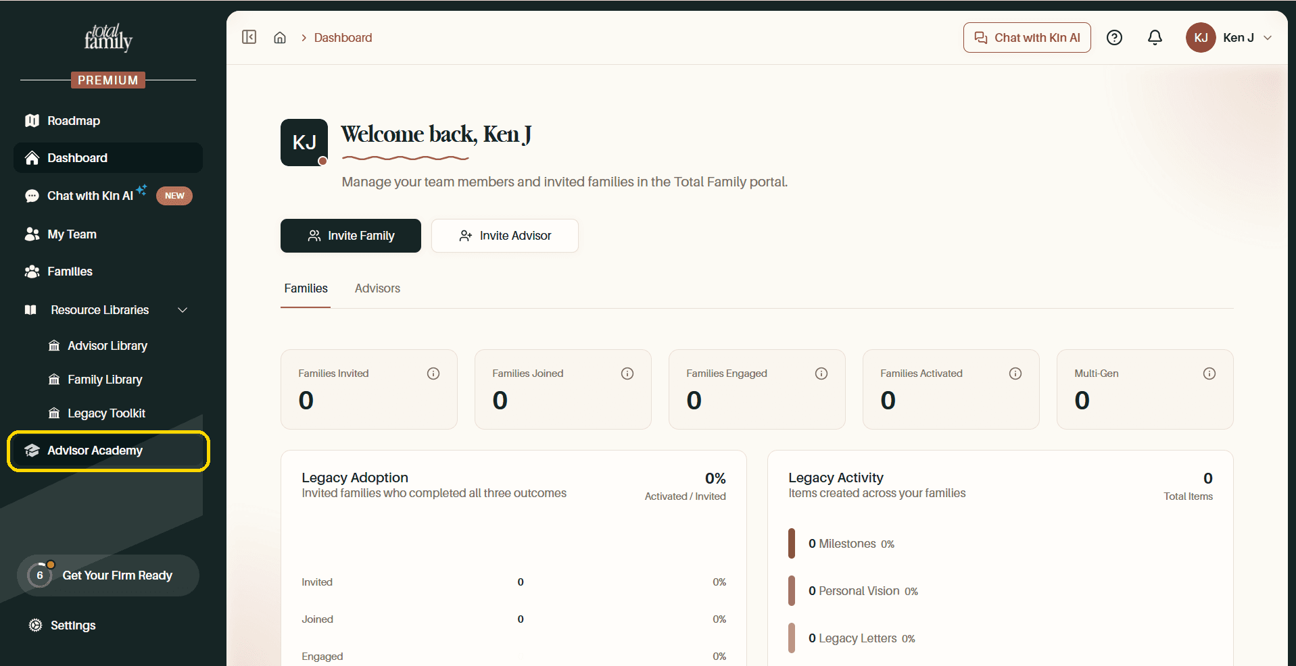Open Advisor Library
The width and height of the screenshot is (1296, 666).
(108, 346)
